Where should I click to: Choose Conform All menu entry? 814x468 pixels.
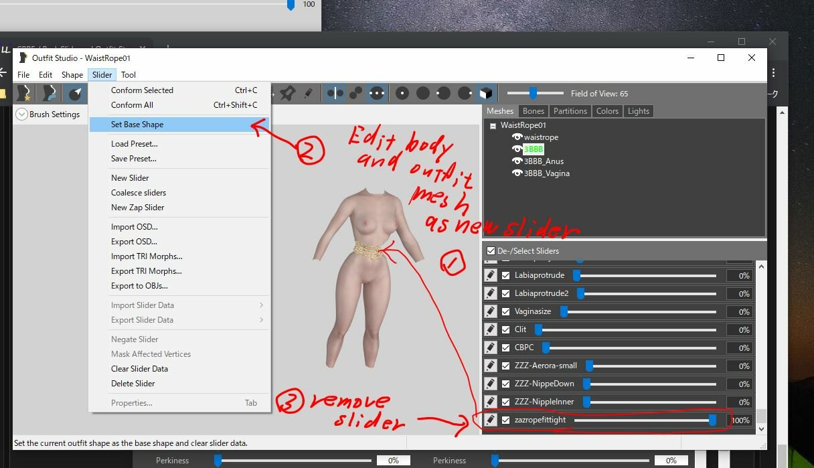pyautogui.click(x=179, y=105)
